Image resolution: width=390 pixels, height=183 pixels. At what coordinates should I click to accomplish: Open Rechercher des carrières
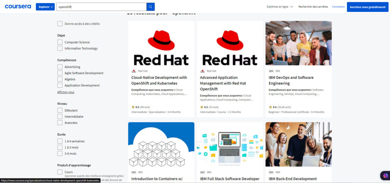coord(313,7)
